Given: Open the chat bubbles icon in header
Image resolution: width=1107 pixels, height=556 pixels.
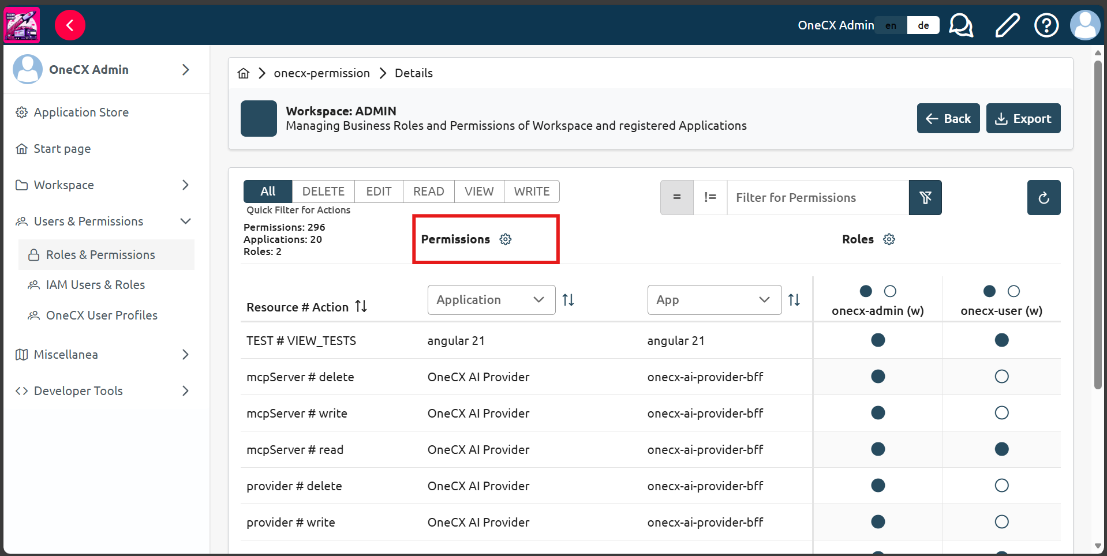Looking at the screenshot, I should [961, 25].
